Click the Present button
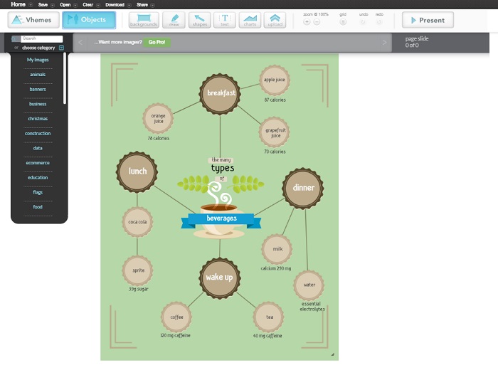The width and height of the screenshot is (498, 370). 428,20
